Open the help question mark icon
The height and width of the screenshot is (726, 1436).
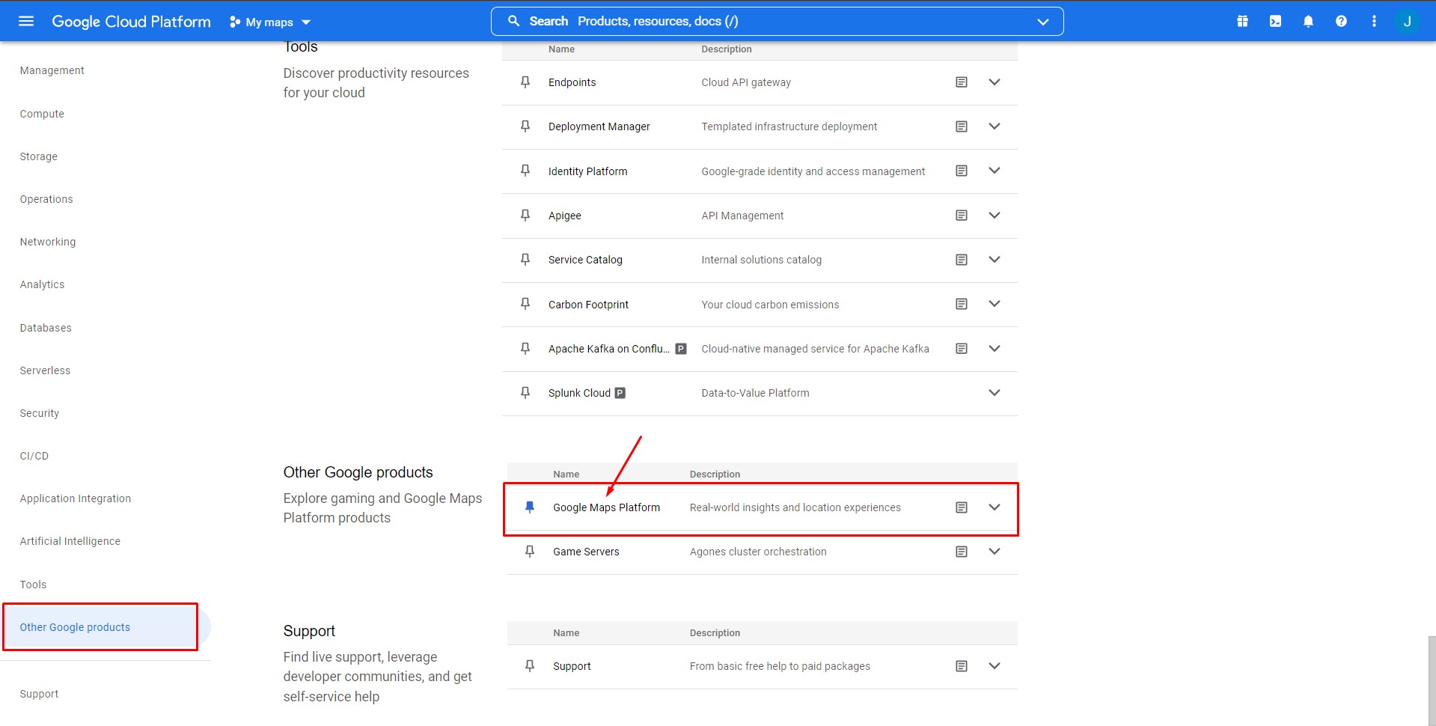(1341, 21)
